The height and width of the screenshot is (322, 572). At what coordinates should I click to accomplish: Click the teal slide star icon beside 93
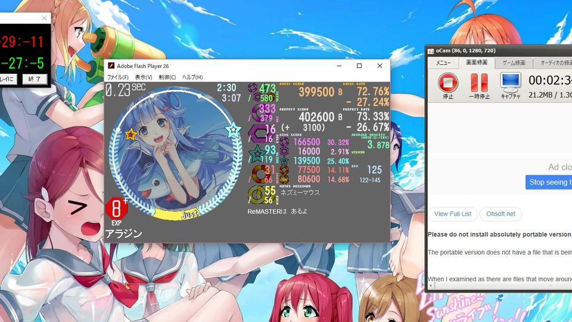[x=257, y=154]
